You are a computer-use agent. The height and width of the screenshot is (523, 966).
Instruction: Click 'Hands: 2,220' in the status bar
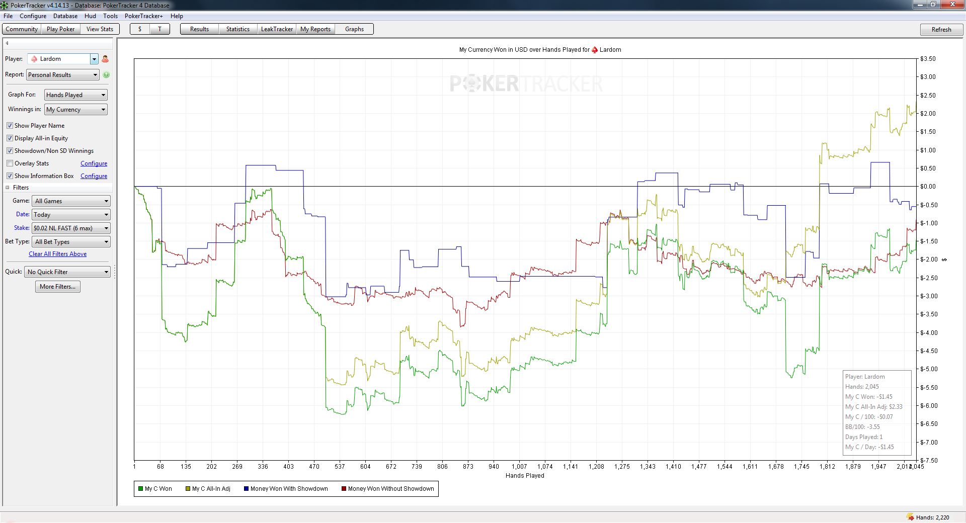[x=933, y=517]
